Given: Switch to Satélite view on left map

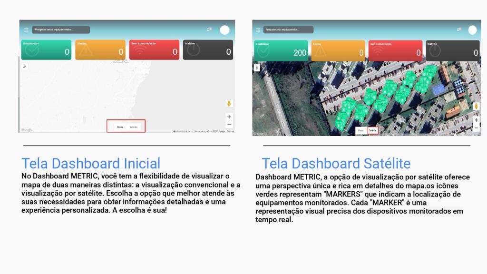Looking at the screenshot, I should (x=134, y=127).
